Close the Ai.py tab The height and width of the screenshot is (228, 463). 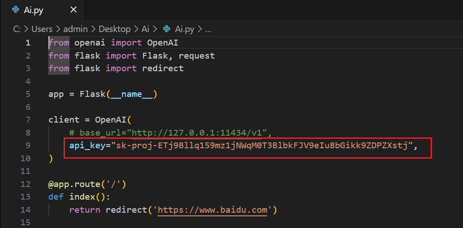click(x=74, y=10)
